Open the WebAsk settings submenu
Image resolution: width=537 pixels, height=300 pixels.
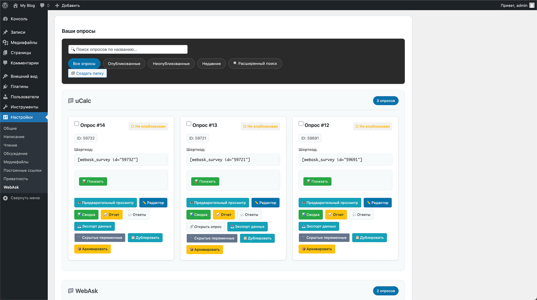click(x=11, y=187)
